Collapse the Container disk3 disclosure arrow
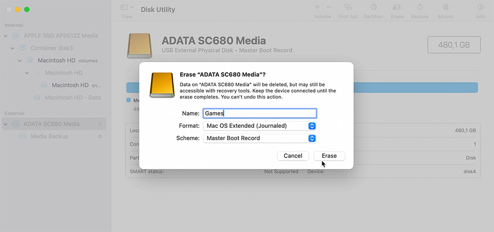Viewport: 494px width, 232px height. click(x=12, y=48)
